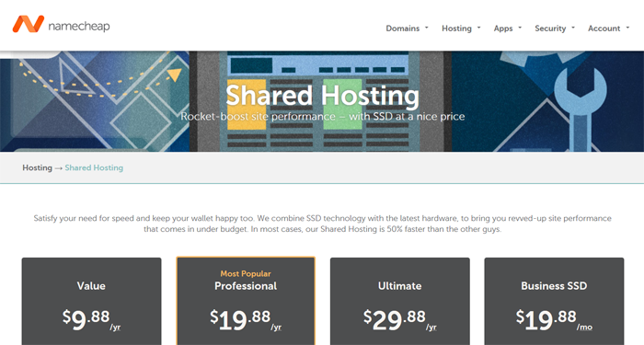Expand the Apps dropdown arrow

coord(520,28)
